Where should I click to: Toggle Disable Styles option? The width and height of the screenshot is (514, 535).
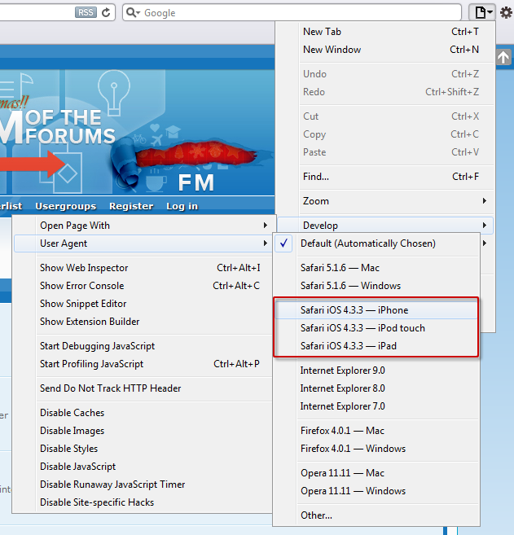coord(143,449)
